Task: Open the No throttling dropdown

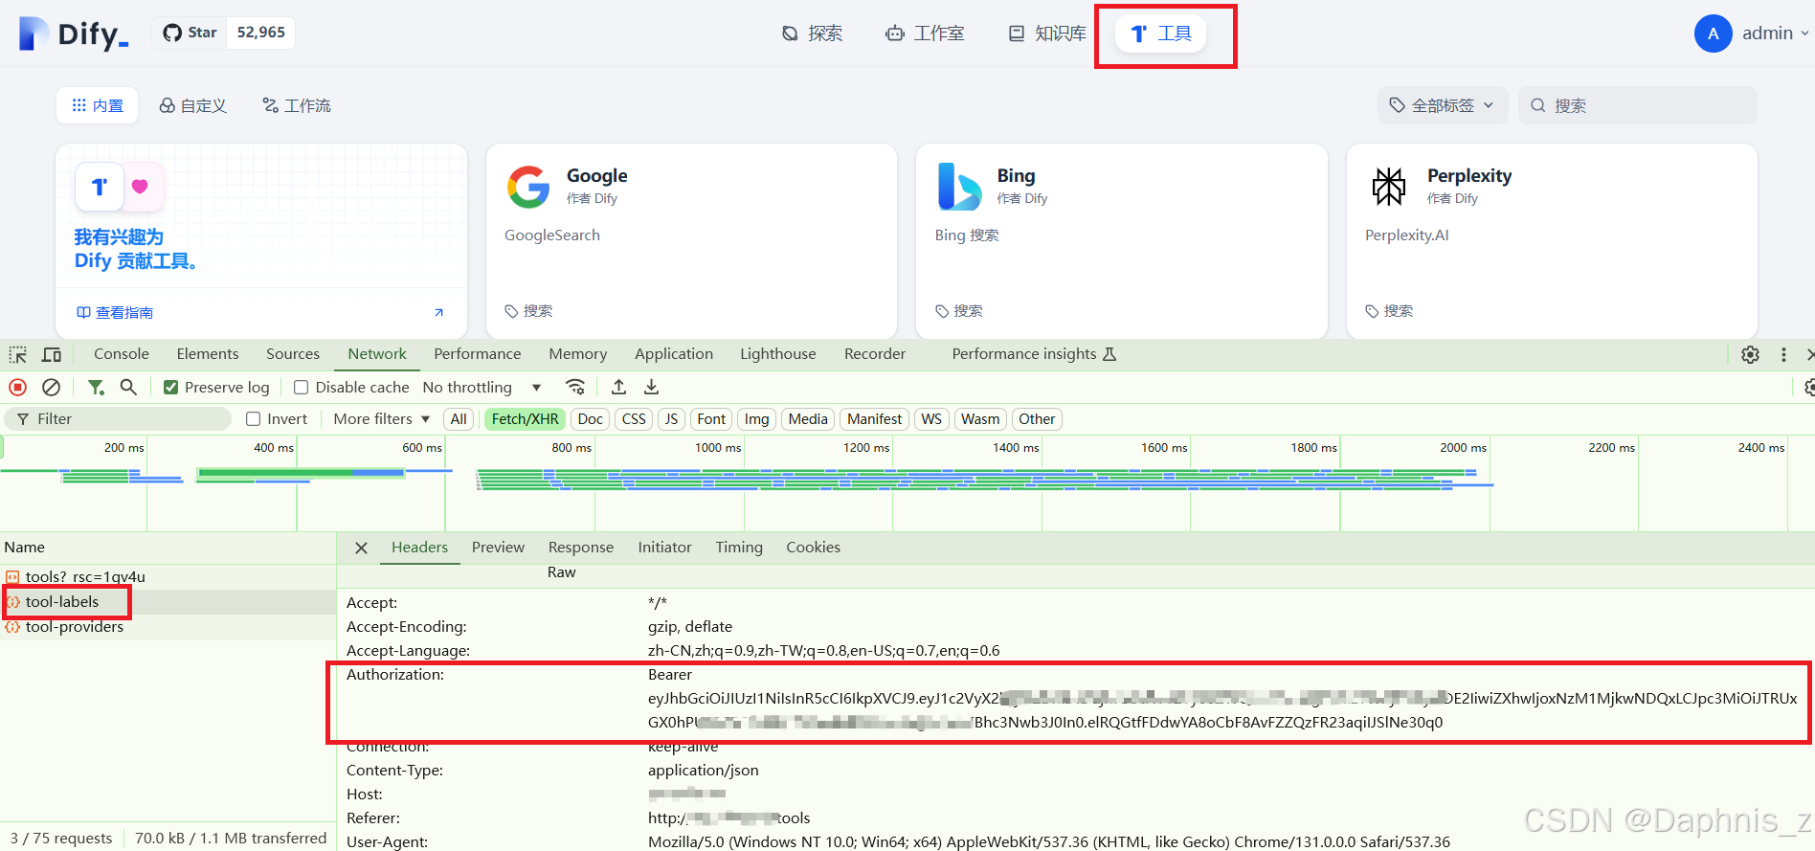Action: click(x=482, y=388)
